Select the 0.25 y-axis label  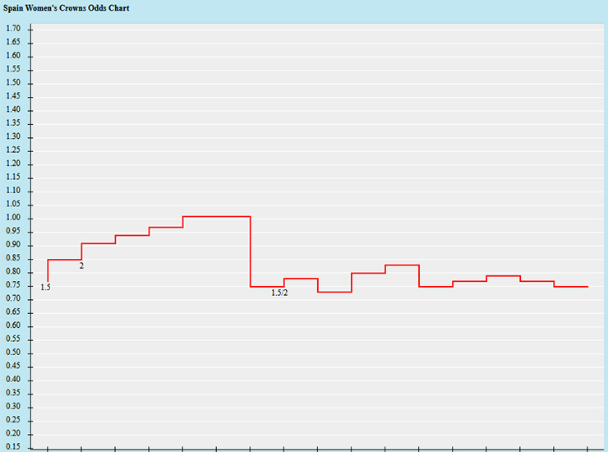click(x=13, y=420)
